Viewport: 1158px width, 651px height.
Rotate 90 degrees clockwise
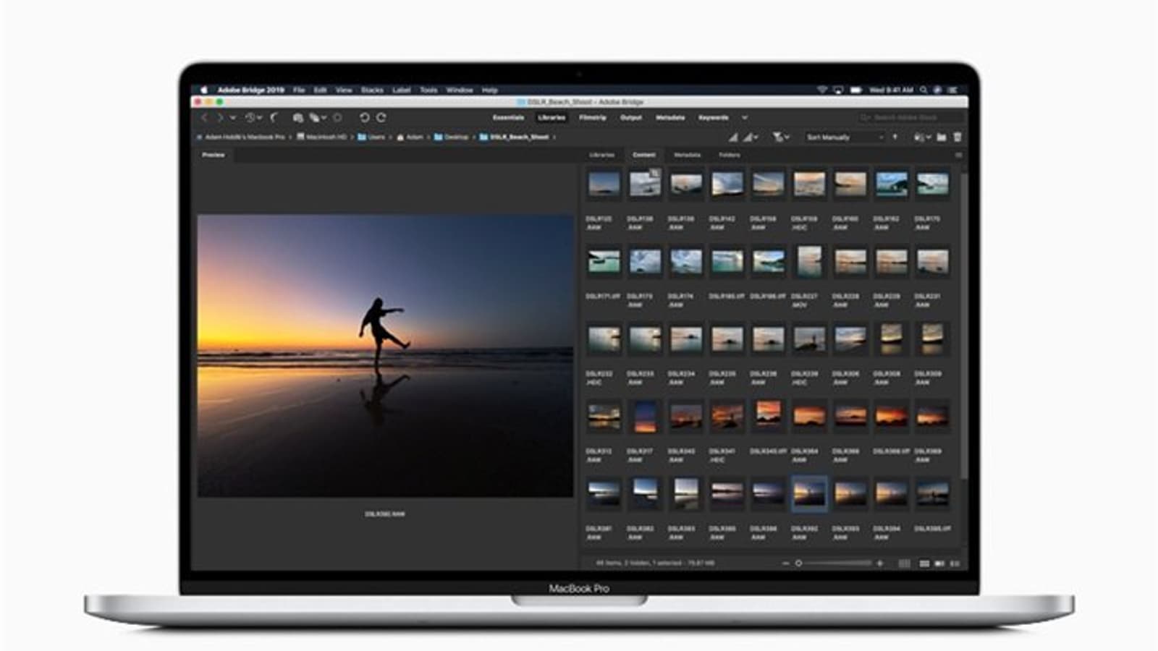tap(381, 117)
